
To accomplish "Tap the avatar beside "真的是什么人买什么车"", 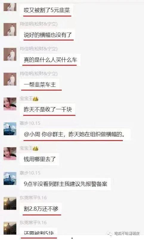I will [x=10, y=54].
